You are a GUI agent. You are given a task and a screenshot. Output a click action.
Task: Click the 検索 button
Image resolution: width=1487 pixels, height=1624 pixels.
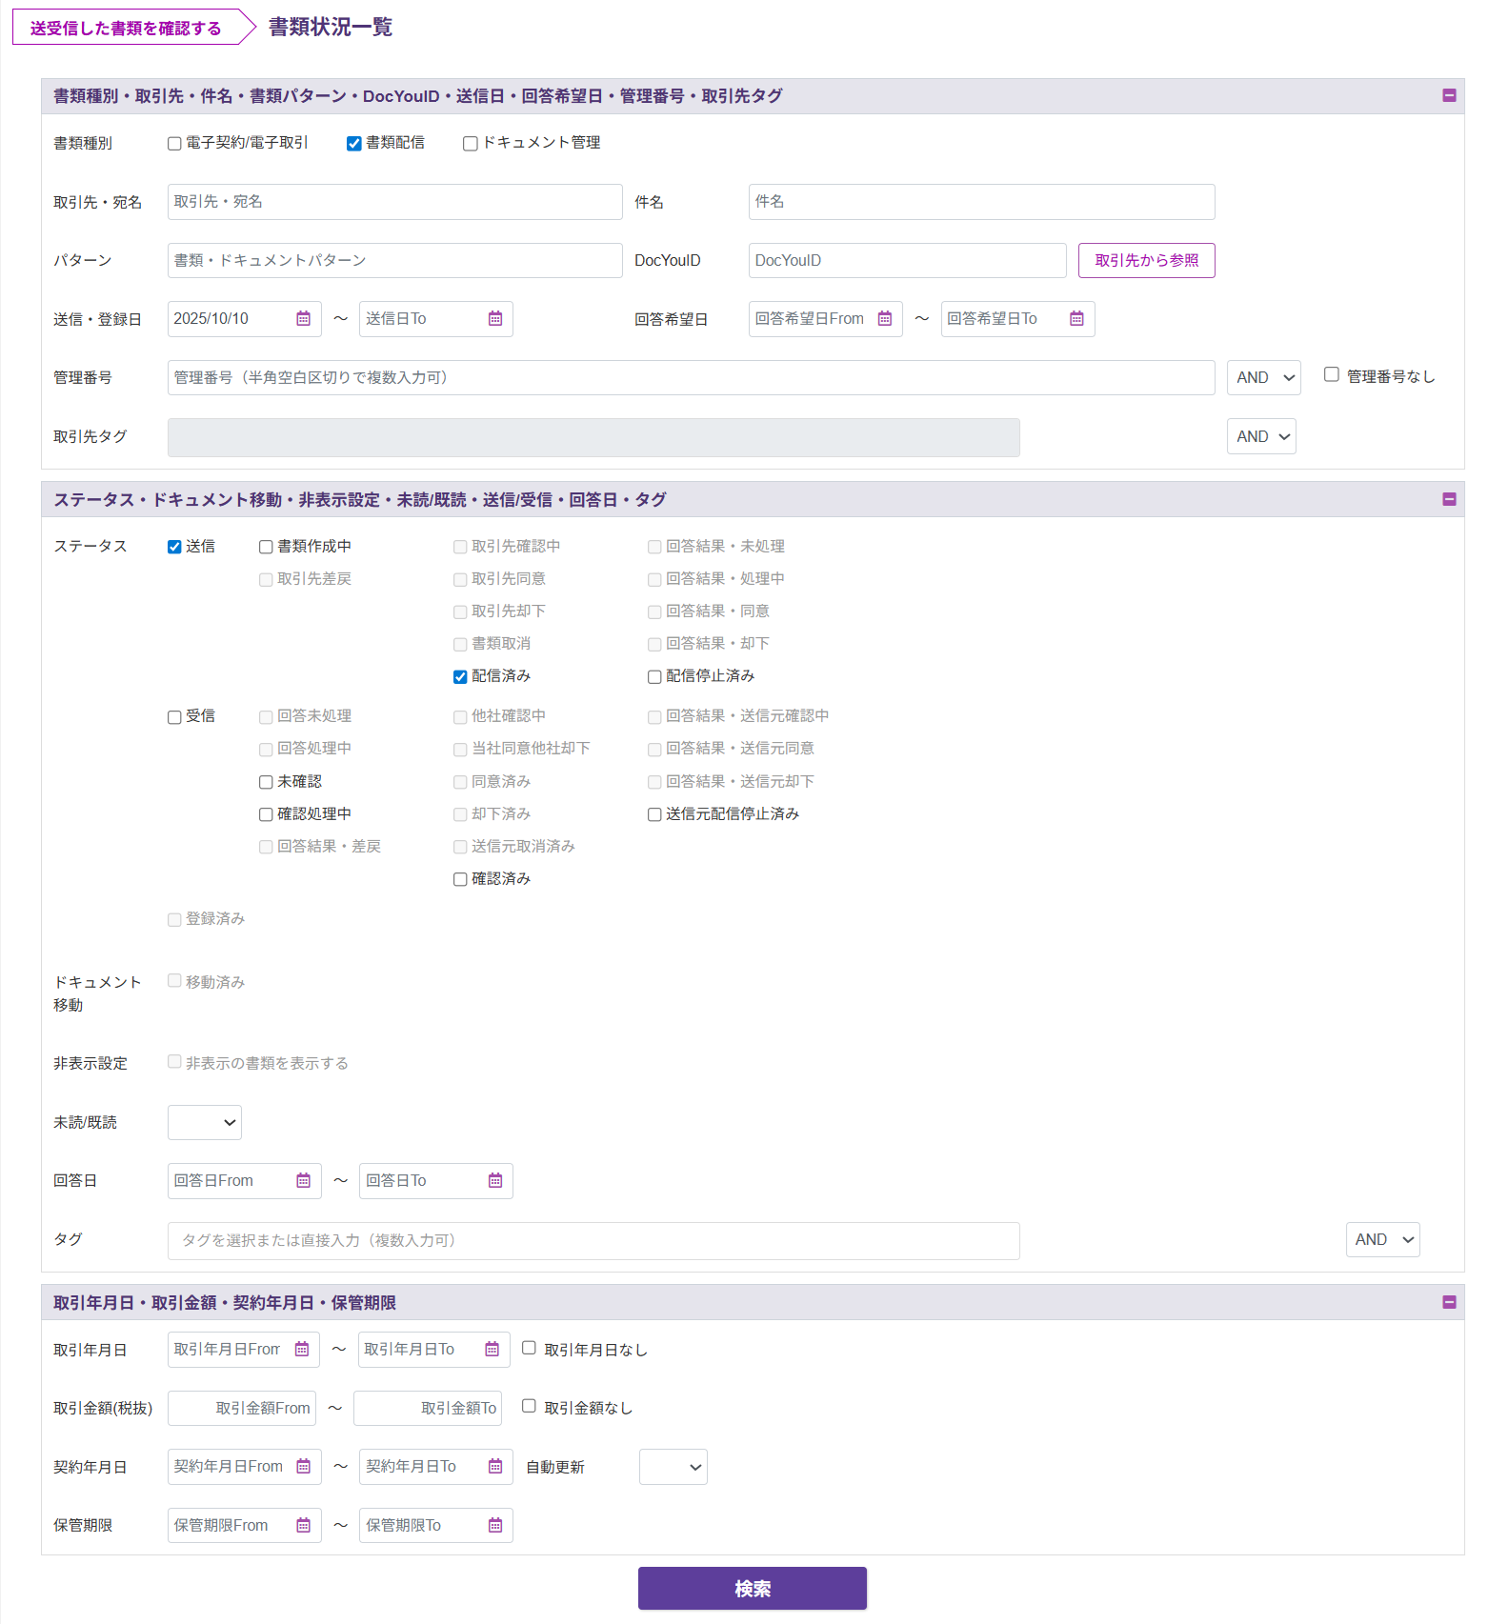752,1589
